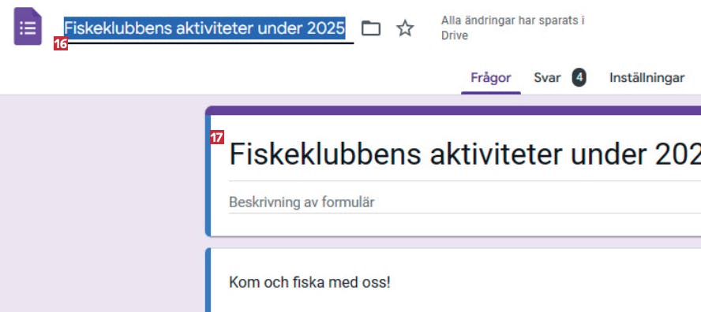Viewport: 701px width, 312px height.
Task: Click the lavender background left of the form
Action: (103, 203)
